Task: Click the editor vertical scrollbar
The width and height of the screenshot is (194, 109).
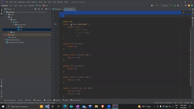Action: point(191,58)
